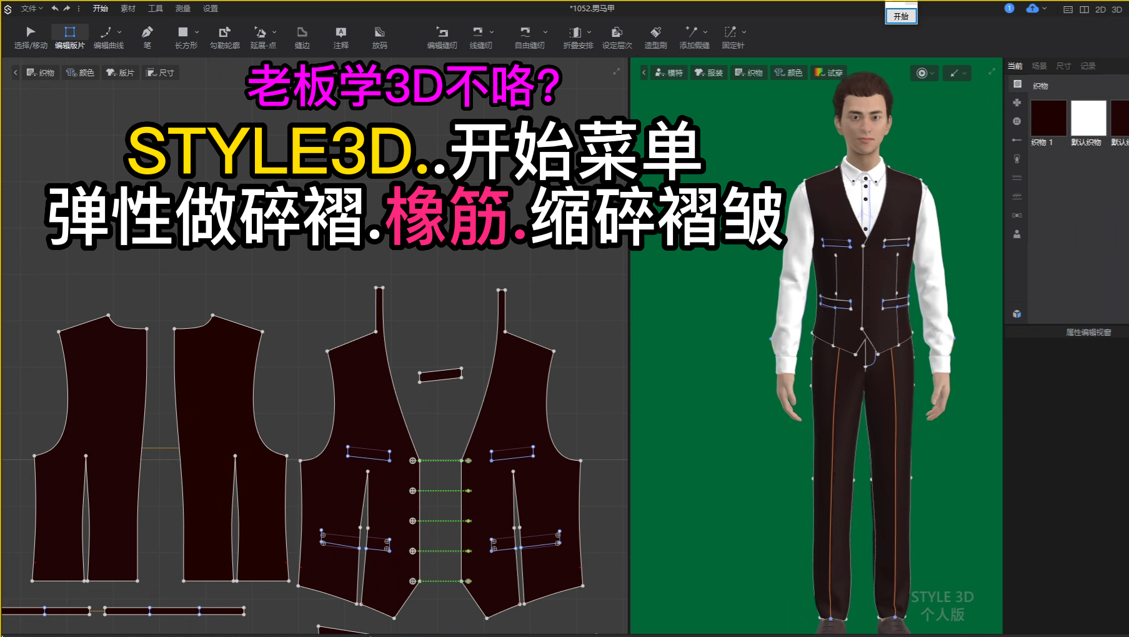
Task: Click the undo arrow in title bar
Action: click(x=55, y=9)
